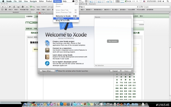Toggle Show this window when Xcode launches
Viewport: 171px width, 107px height.
57,71
